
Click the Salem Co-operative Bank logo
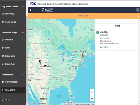pos(47,10)
